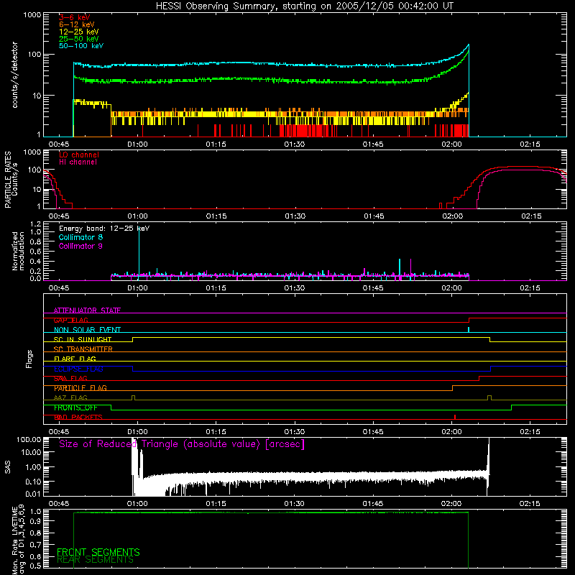Screen dimensions: 575x575
Task: Click the SC_IN_SUNLIGHT flag label
Action: (x=83, y=339)
